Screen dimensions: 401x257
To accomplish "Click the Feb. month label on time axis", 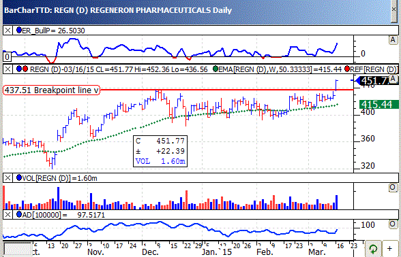I will (x=265, y=252).
